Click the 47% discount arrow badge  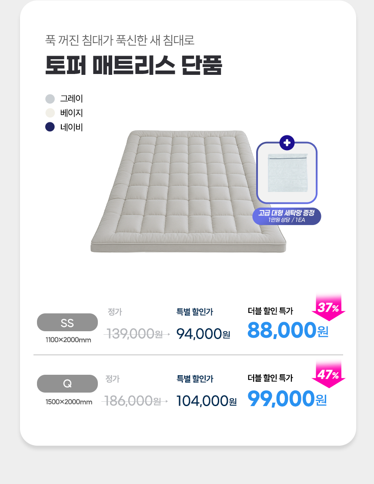[x=328, y=375]
